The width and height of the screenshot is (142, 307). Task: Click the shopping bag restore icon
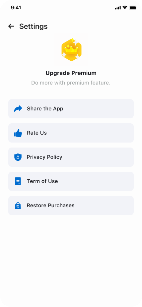point(18,206)
